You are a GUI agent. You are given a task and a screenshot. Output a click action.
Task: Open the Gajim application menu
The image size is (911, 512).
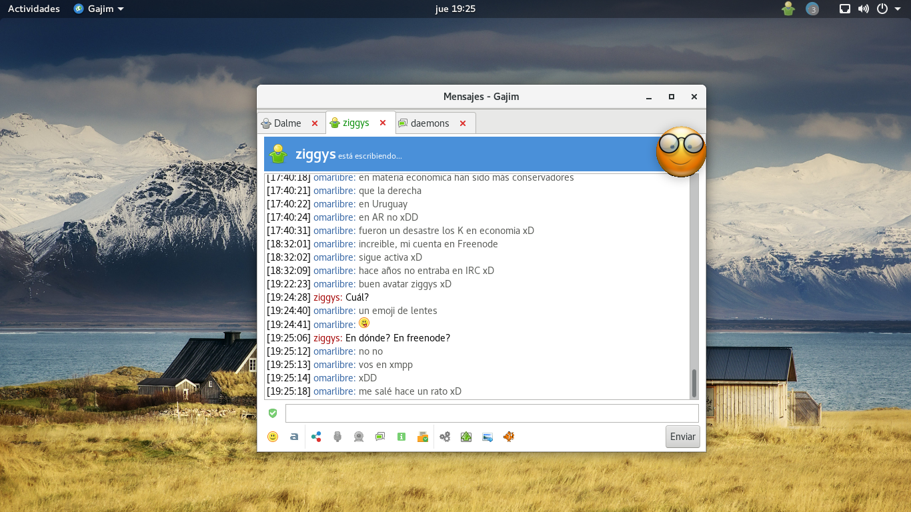pos(99,9)
